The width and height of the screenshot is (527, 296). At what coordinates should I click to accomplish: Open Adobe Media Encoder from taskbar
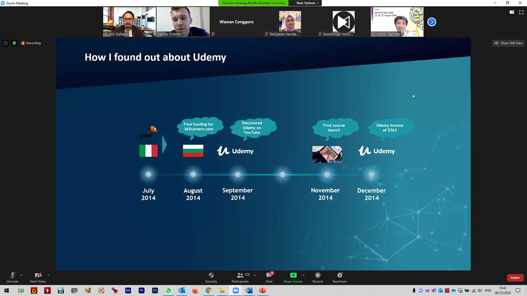coord(128,291)
